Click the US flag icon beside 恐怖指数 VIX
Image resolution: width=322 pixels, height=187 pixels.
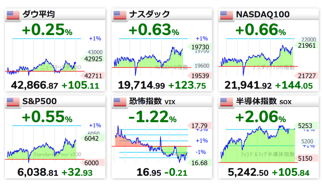coord(120,102)
